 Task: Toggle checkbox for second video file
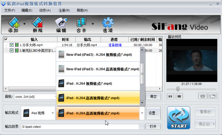tap(11, 50)
